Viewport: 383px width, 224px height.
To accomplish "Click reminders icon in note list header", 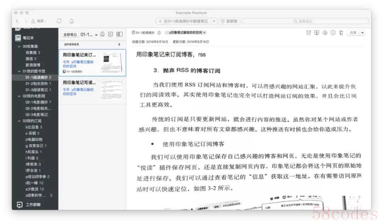I will [x=102, y=34].
